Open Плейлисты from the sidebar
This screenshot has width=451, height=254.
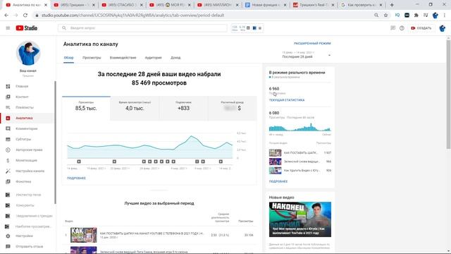pyautogui.click(x=25, y=107)
